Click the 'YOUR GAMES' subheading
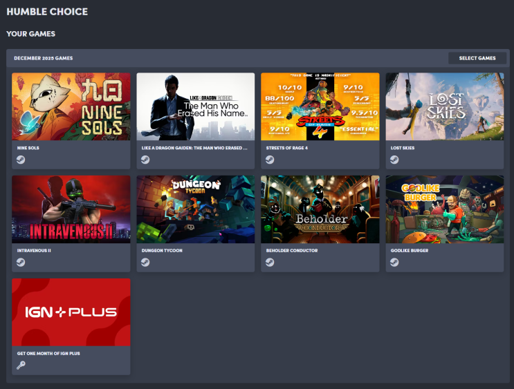 point(31,34)
